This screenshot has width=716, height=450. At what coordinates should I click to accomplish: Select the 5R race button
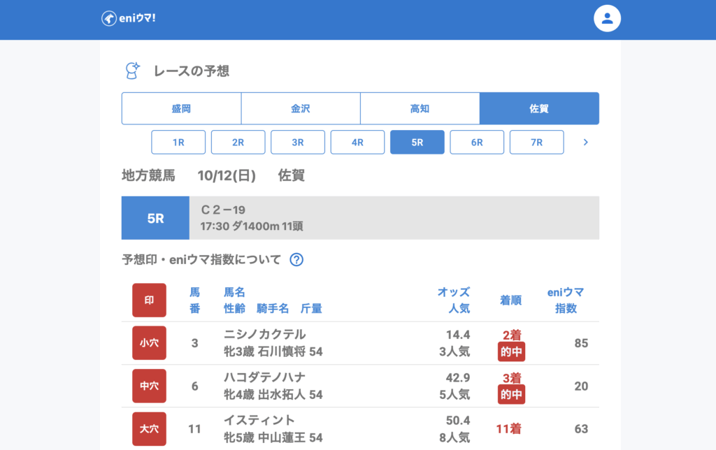pos(417,142)
